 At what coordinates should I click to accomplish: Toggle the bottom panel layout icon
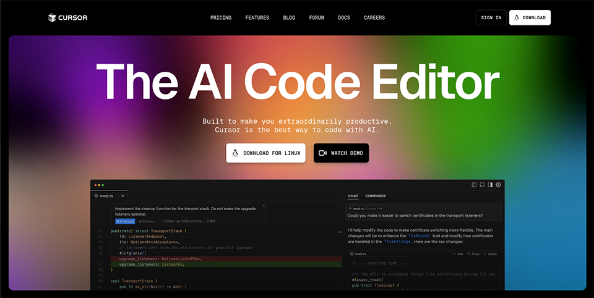[x=482, y=184]
